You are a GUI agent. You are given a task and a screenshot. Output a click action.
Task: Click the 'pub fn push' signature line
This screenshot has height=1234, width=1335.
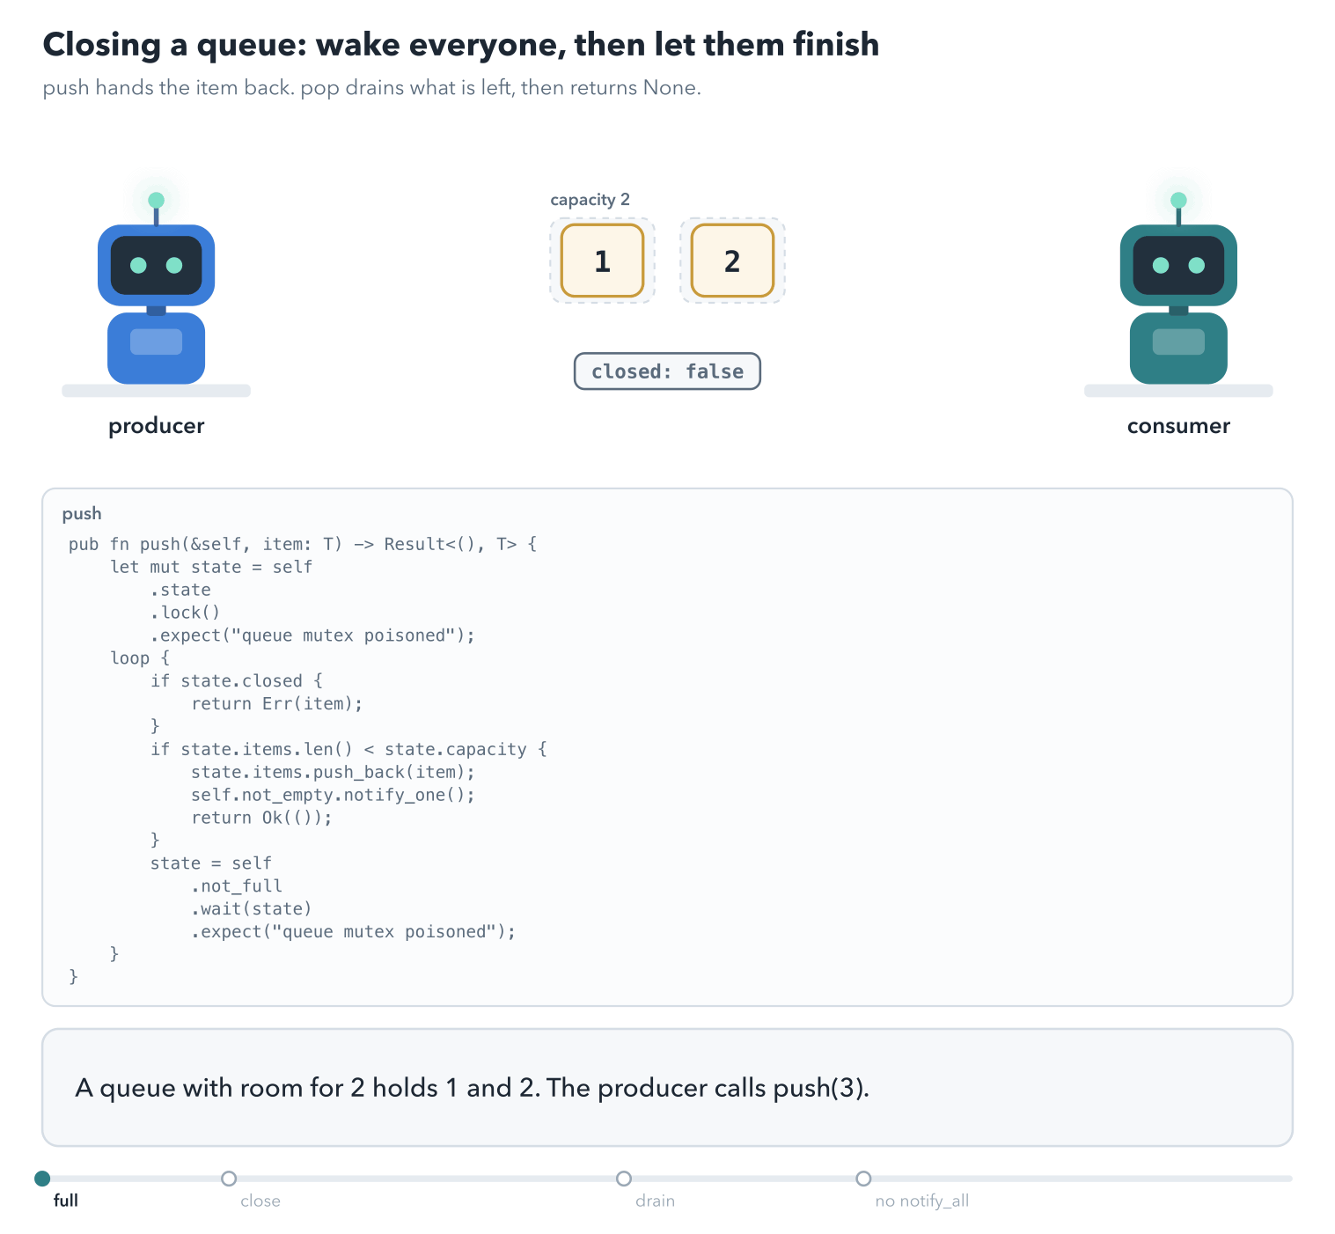(x=303, y=544)
